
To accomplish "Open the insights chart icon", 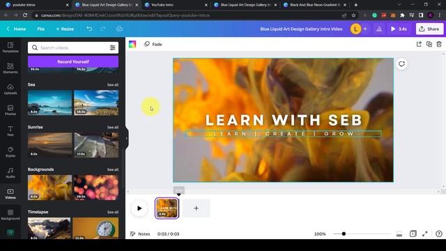I will coord(379,29).
